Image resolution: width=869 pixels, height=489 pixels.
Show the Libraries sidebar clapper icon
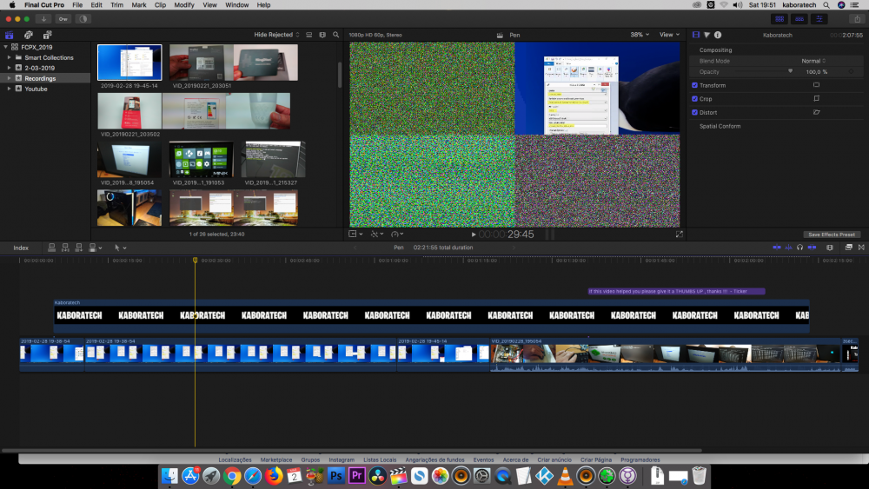10,35
